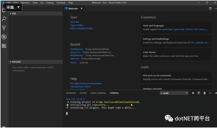217x128 pixels.
Task: Open the Extensions view icon
Action: [4, 46]
